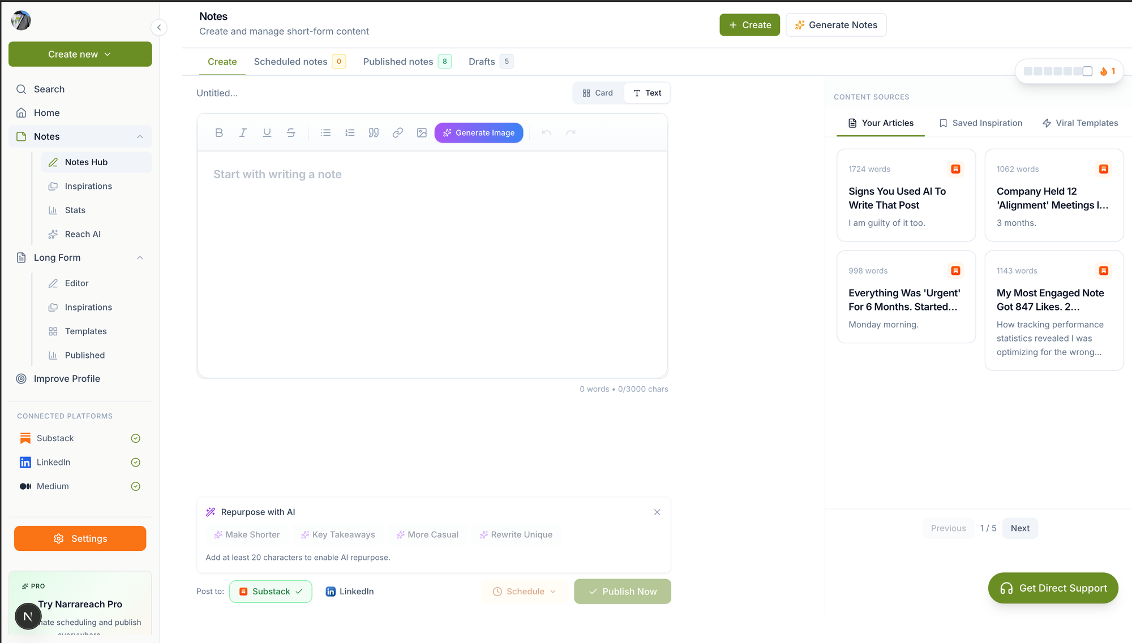The height and width of the screenshot is (643, 1132).
Task: Insert a bulleted list
Action: [325, 132]
